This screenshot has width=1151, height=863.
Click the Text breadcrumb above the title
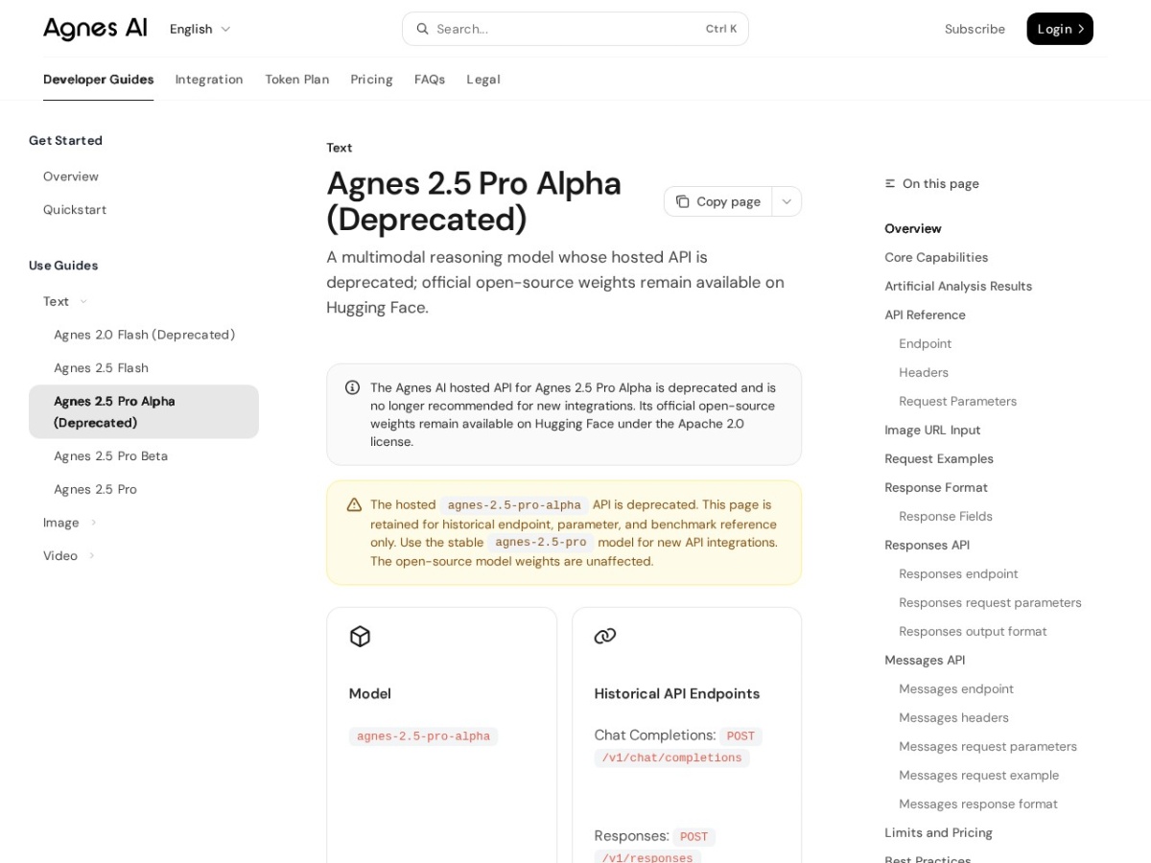(340, 148)
